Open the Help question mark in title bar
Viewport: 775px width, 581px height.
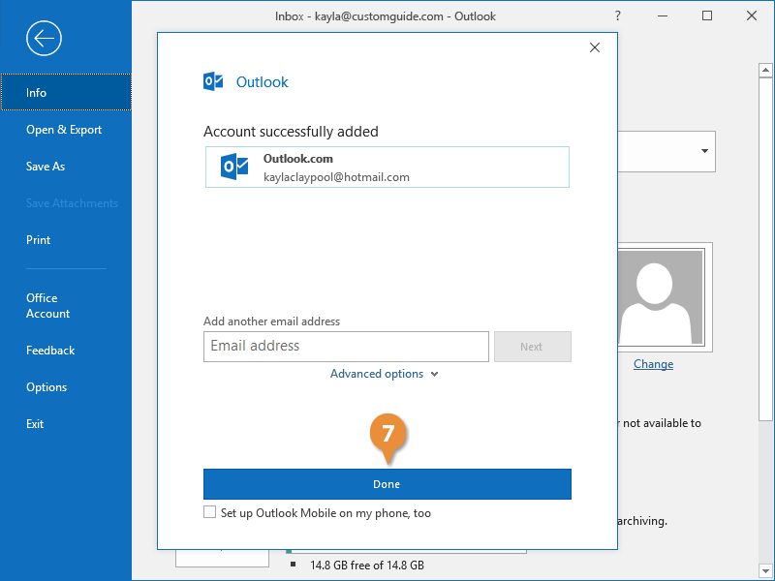point(617,15)
